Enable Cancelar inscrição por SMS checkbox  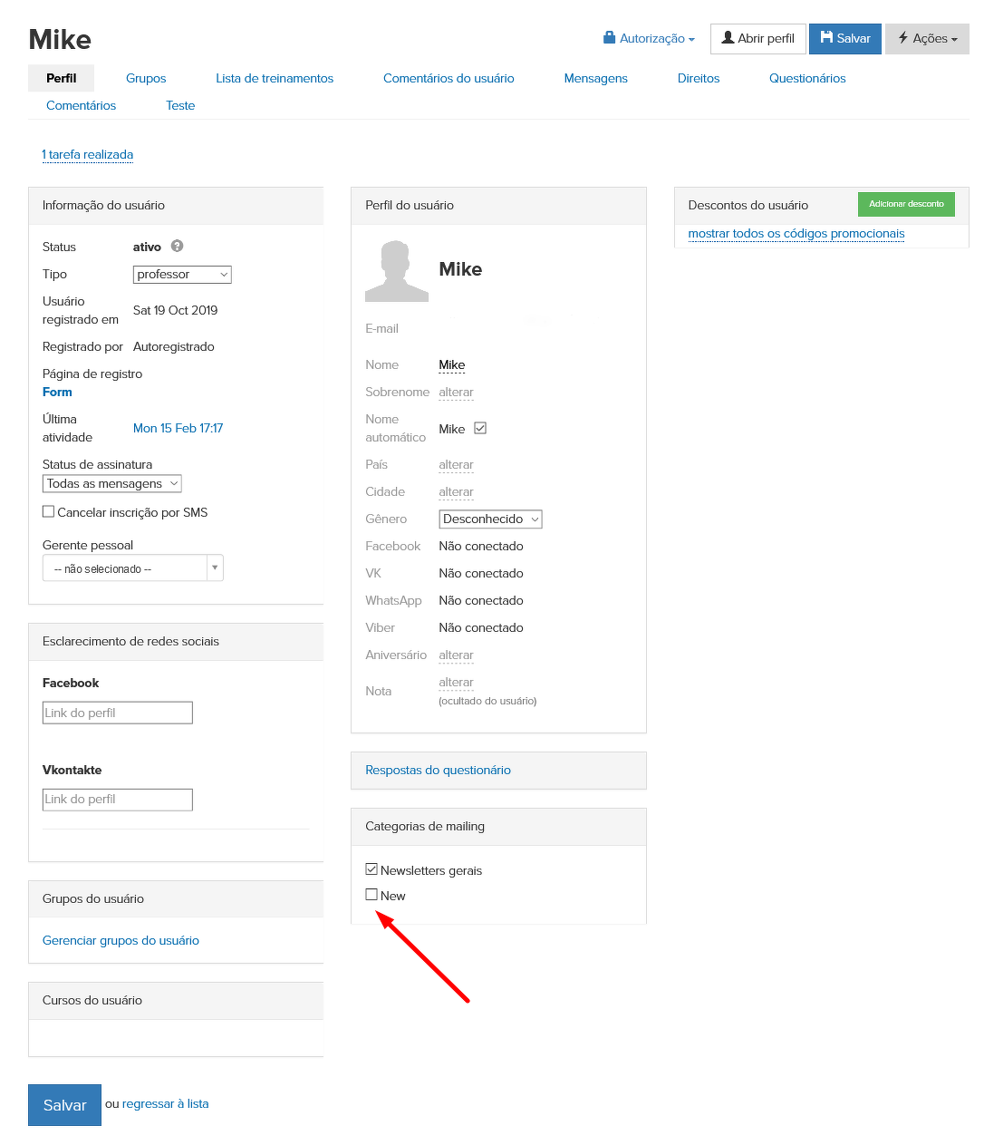49,512
